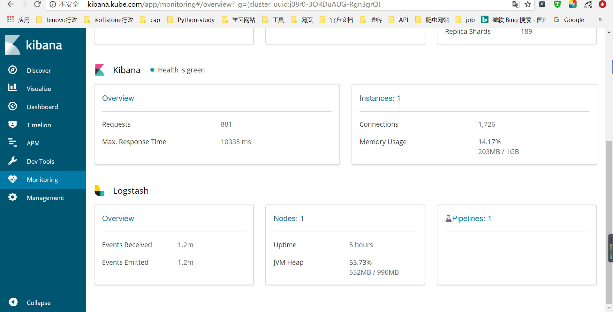Open the apps grid bookmark icon

pos(11,19)
